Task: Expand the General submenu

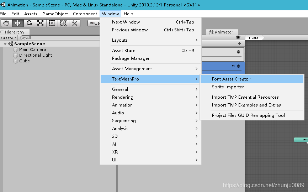Action: point(151,89)
